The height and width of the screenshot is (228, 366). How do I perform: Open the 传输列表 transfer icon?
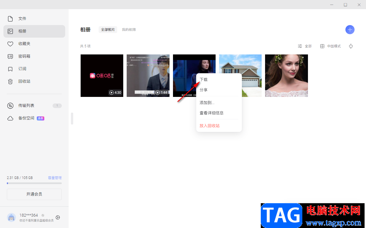(x=10, y=106)
